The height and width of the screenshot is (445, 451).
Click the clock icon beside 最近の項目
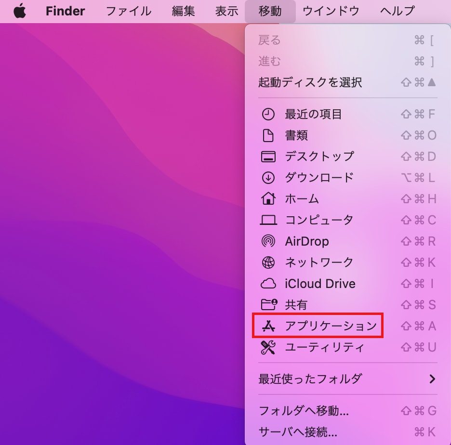click(268, 114)
